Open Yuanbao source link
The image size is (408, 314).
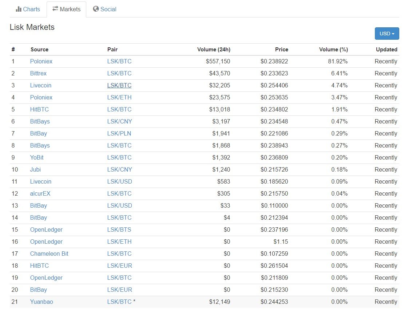41,302
